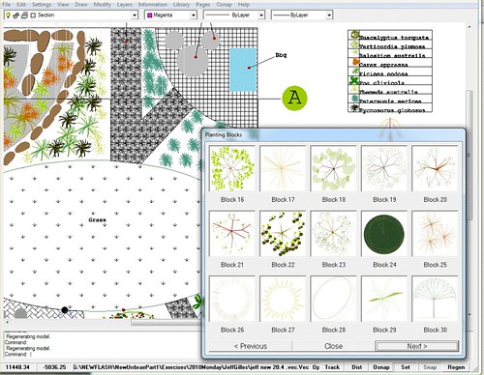Select Block 29 planting thumbnail
484x375 pixels.
click(384, 299)
